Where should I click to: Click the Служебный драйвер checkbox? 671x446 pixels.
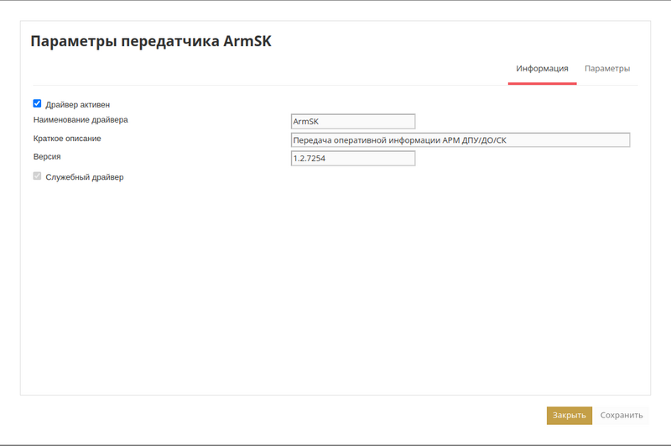point(37,176)
